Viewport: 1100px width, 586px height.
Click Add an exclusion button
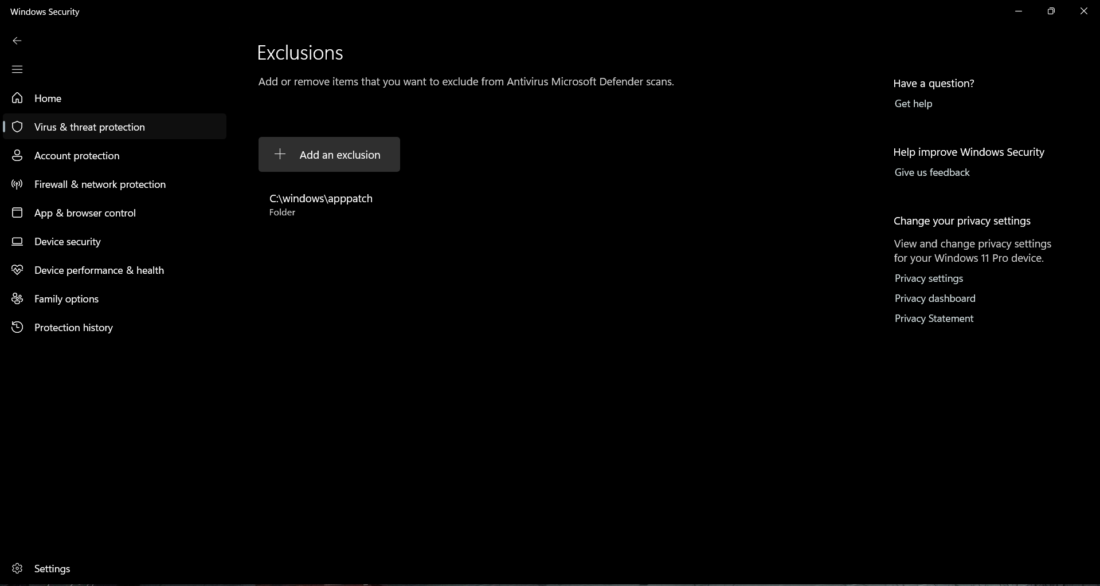click(329, 154)
